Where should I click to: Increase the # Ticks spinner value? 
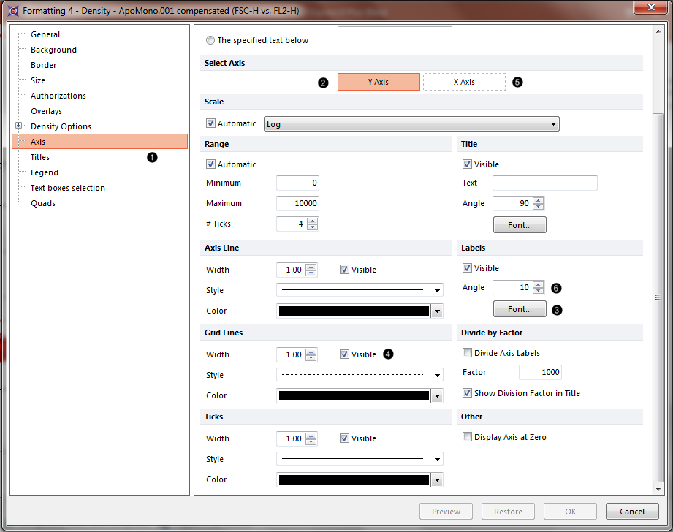pos(313,221)
